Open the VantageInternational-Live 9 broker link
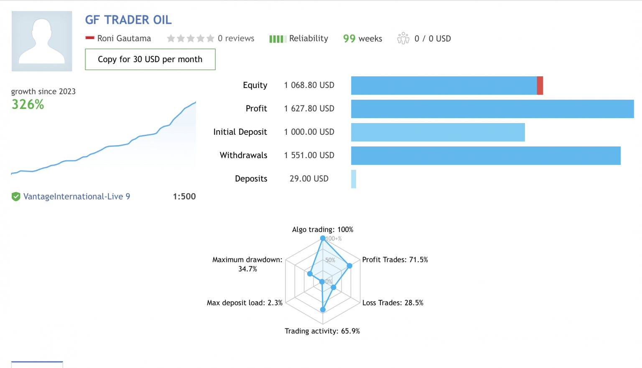 pos(76,197)
